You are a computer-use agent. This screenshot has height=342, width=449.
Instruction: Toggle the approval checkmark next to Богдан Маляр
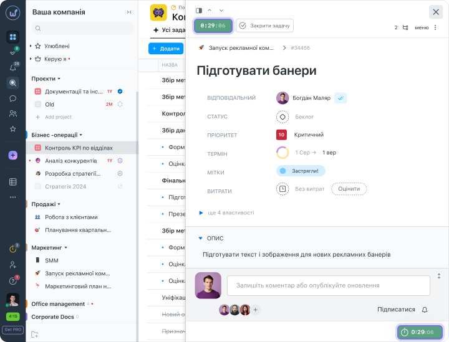pyautogui.click(x=340, y=98)
